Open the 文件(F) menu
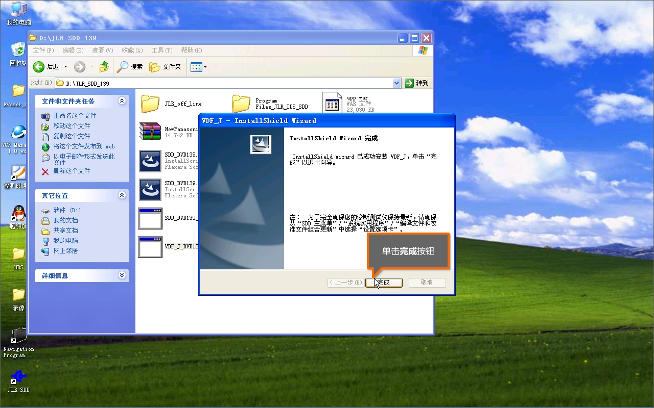Viewport: 654px width, 408px height. tap(43, 50)
